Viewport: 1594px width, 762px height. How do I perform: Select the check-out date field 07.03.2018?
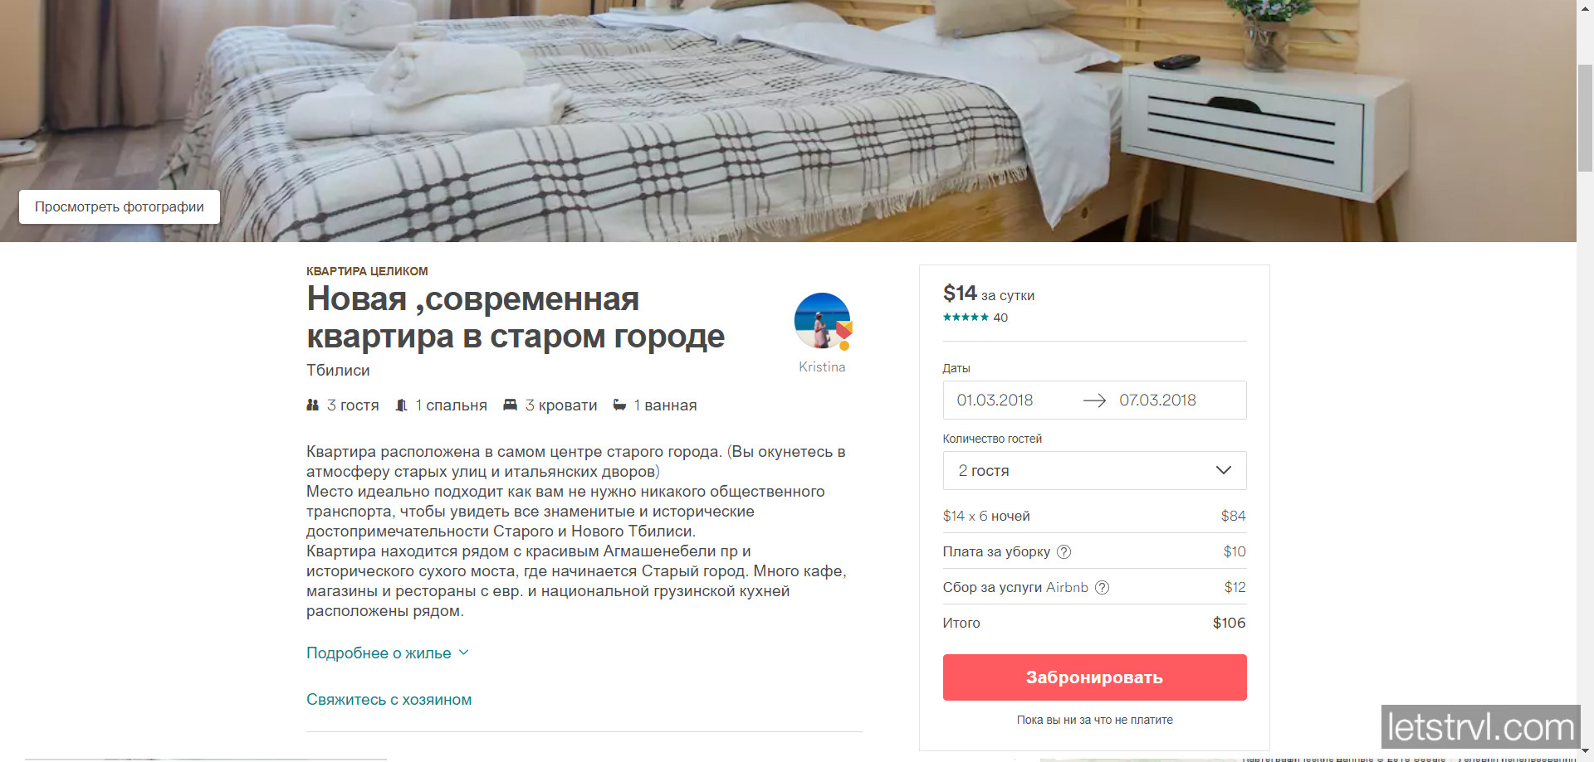[x=1157, y=400]
